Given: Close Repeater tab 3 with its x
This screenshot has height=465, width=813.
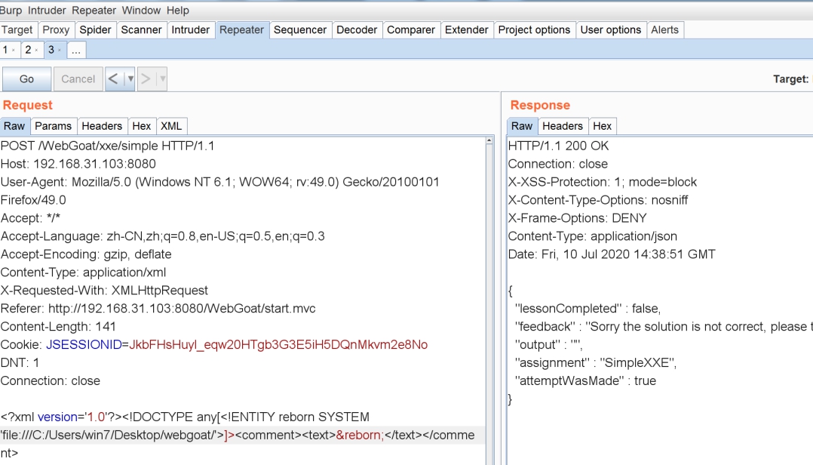Looking at the screenshot, I should coord(60,51).
